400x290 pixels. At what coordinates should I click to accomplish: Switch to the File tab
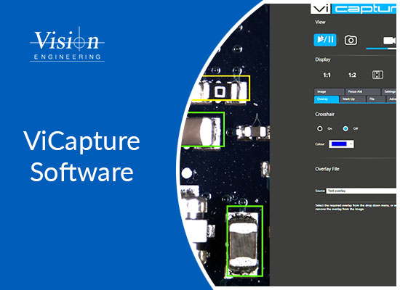pyautogui.click(x=376, y=99)
